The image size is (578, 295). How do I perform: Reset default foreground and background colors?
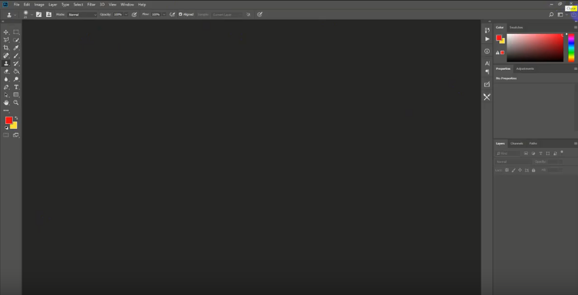tap(6, 127)
